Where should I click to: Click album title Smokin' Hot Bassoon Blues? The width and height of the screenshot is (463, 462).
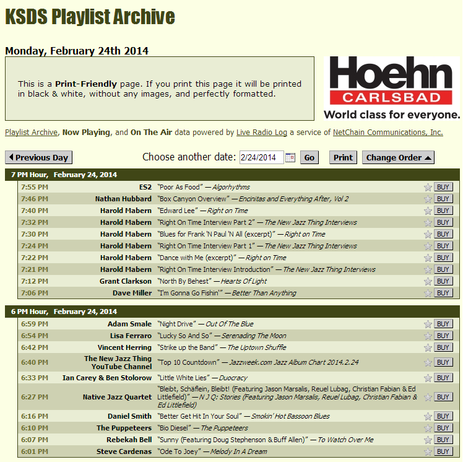(x=290, y=417)
